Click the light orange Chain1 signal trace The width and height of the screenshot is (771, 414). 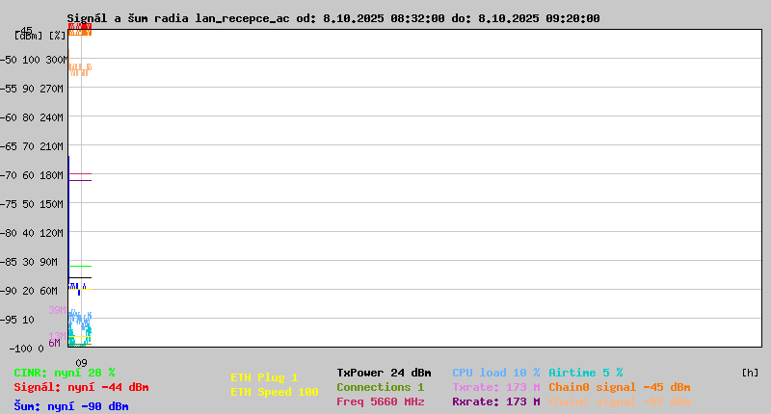(80, 69)
